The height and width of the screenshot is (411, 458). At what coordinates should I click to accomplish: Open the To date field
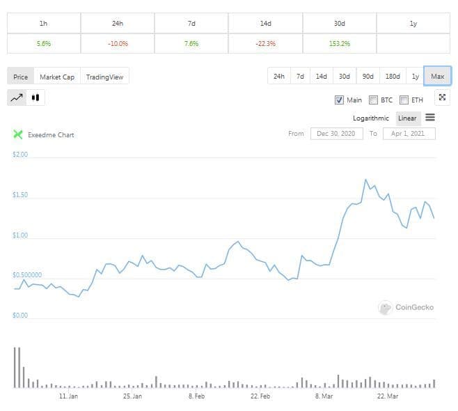(x=409, y=133)
